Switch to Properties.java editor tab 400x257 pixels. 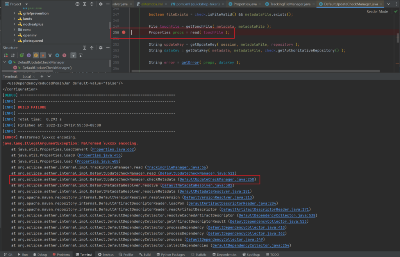(245, 4)
